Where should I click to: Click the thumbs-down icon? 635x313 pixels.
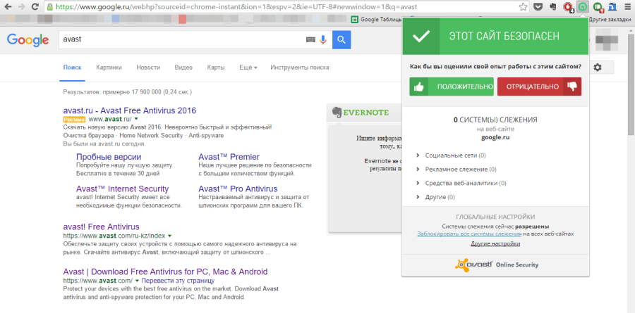tap(571, 87)
